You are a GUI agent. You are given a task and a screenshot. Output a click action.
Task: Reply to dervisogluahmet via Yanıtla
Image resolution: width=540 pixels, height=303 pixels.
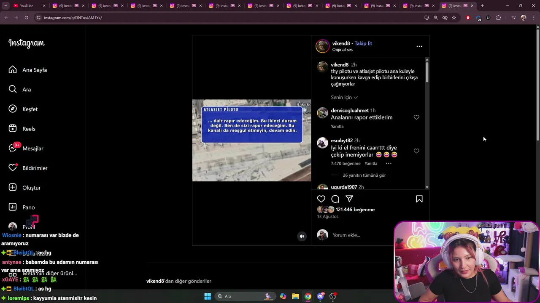coord(337,126)
